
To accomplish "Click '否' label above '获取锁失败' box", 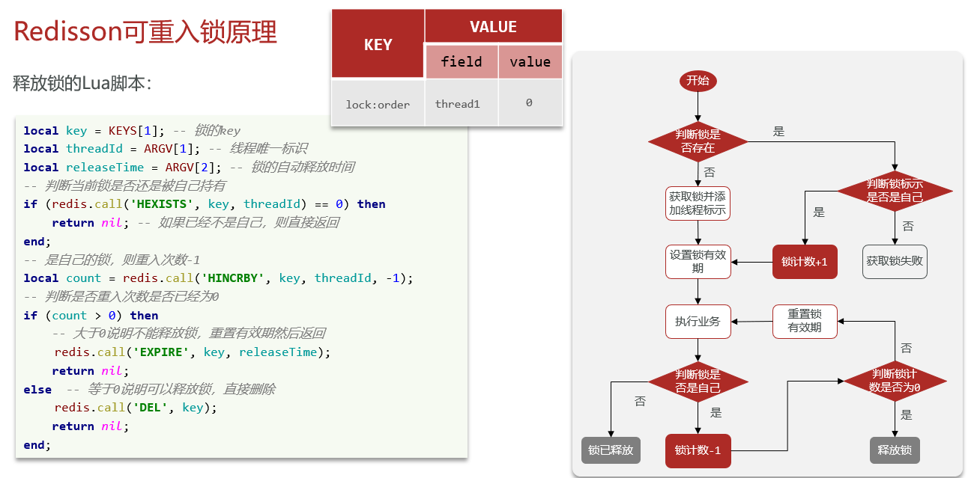I will click(908, 225).
